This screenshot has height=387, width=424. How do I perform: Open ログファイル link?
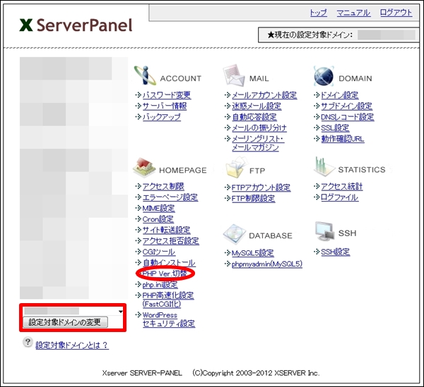[339, 197]
